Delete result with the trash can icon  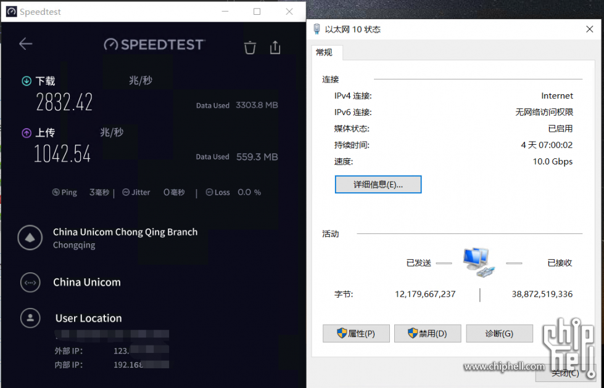(x=250, y=47)
